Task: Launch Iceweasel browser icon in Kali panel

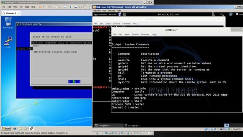Action: [x=120, y=14]
